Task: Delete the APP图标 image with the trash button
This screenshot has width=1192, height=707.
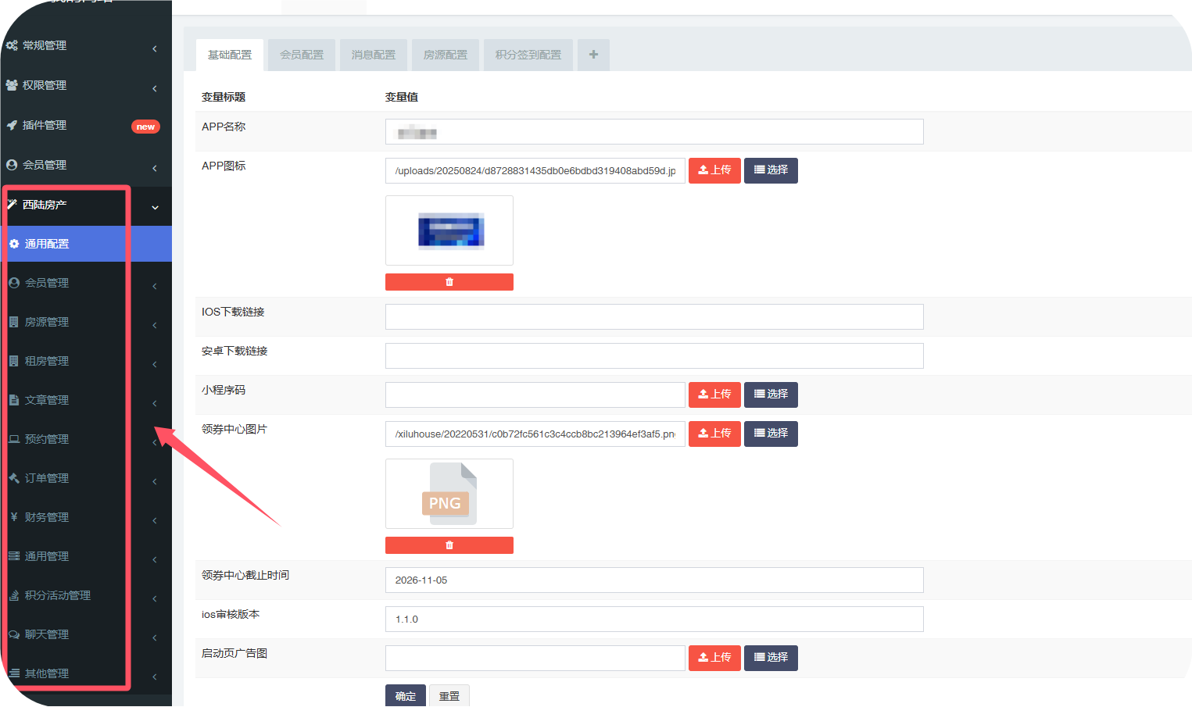Action: point(449,282)
